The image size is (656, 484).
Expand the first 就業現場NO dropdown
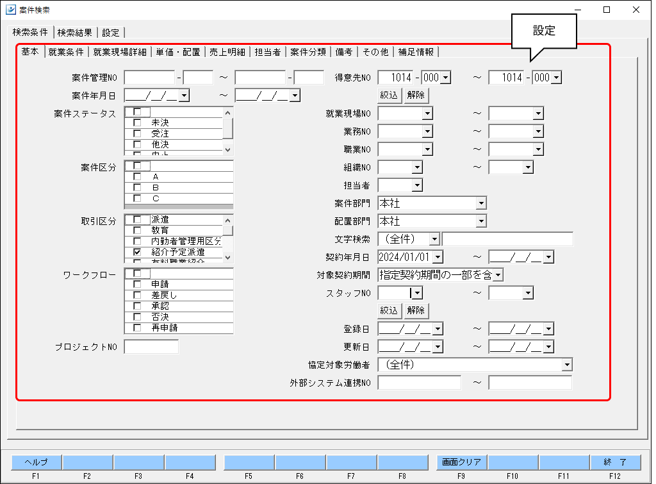click(x=427, y=113)
